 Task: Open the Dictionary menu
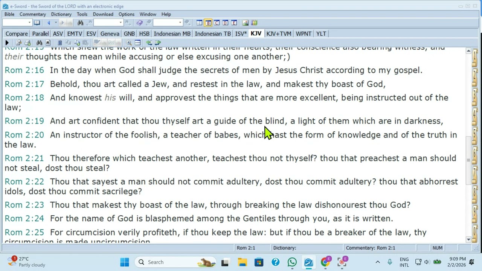[x=61, y=14]
